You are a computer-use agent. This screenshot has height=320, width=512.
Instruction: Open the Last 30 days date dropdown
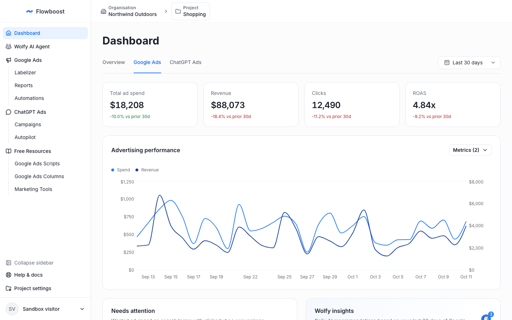tap(469, 63)
